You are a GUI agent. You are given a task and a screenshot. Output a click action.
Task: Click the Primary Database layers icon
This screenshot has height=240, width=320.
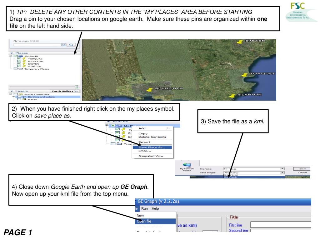click(x=21, y=94)
